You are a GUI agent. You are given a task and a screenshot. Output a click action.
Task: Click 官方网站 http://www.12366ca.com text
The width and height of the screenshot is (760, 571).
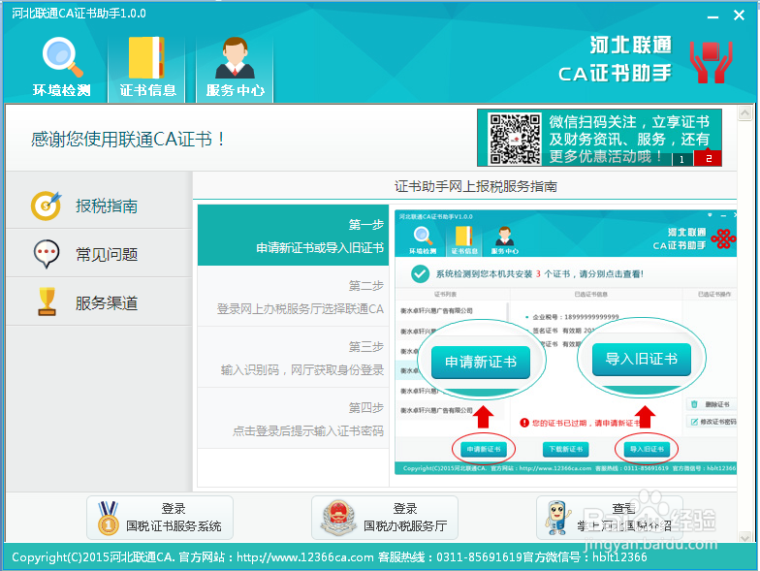[276, 557]
